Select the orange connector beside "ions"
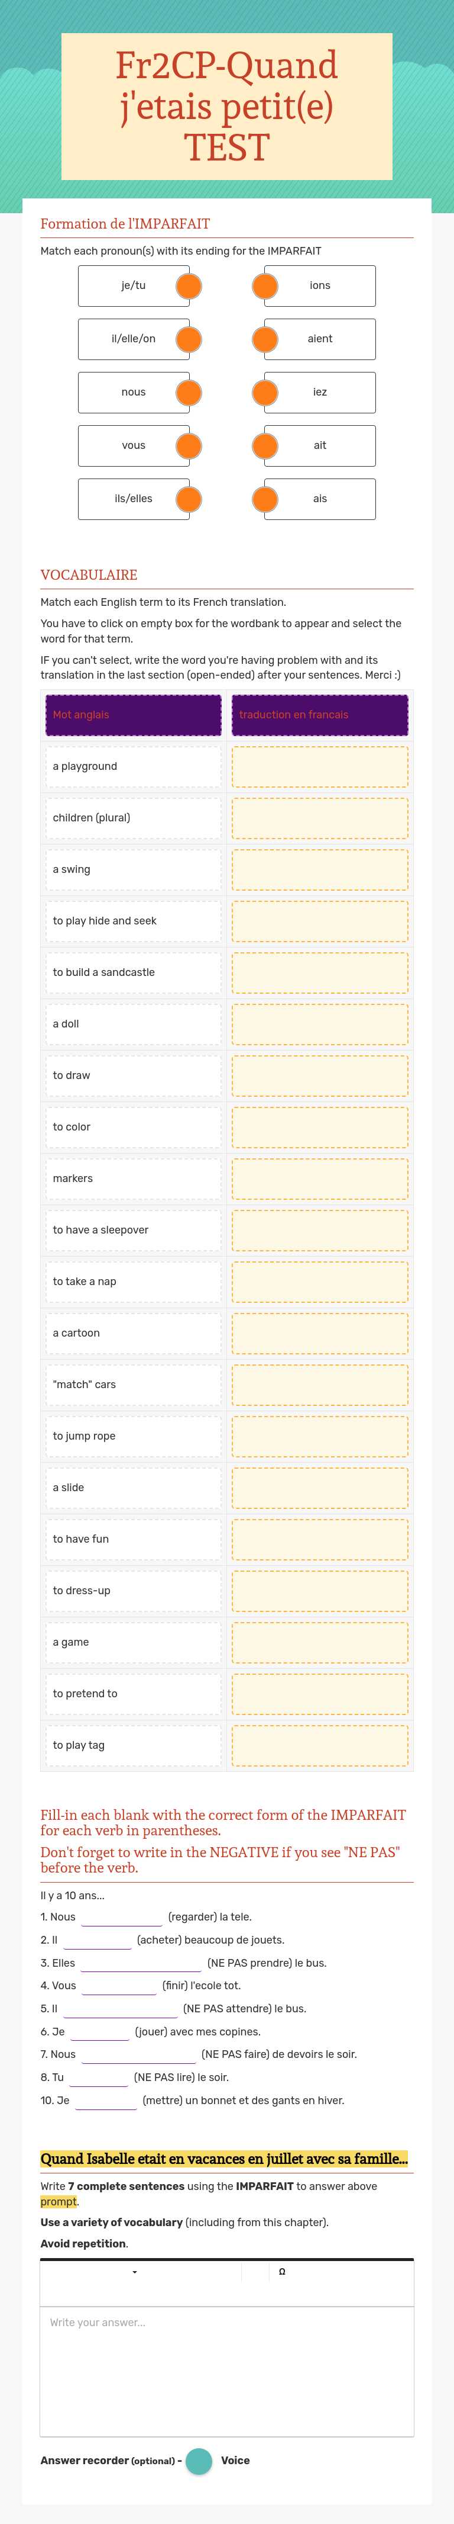 264,286
